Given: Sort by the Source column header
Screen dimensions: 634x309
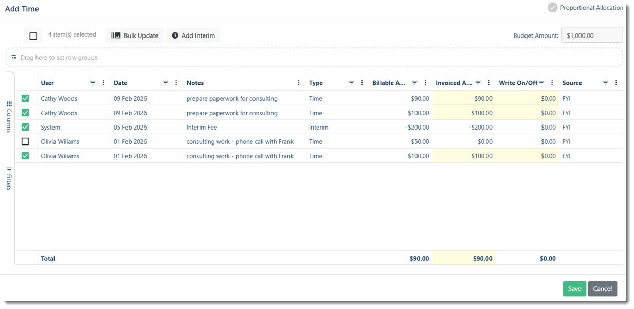Looking at the screenshot, I should (x=572, y=83).
